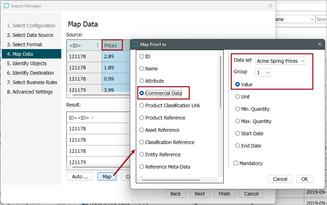Select the Name mapping option

pos(141,68)
